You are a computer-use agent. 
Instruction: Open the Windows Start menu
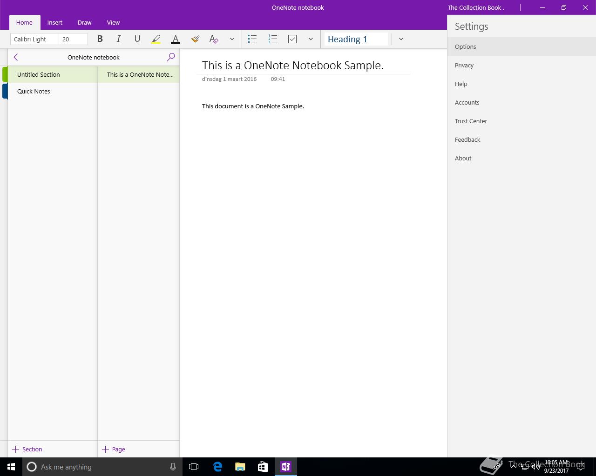(11, 467)
